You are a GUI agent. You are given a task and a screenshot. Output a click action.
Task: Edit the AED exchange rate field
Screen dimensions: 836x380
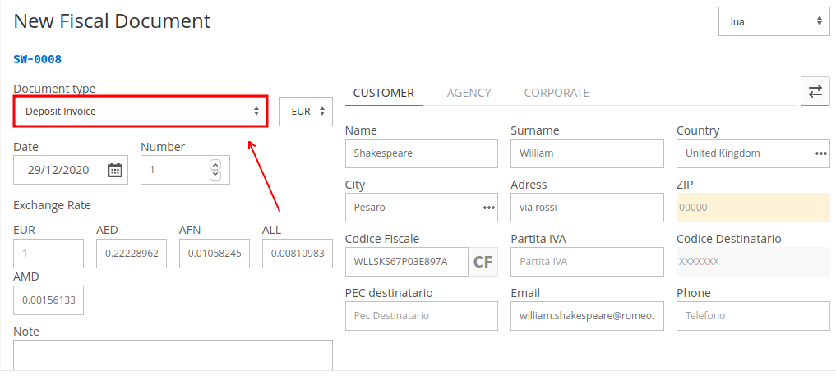[132, 254]
